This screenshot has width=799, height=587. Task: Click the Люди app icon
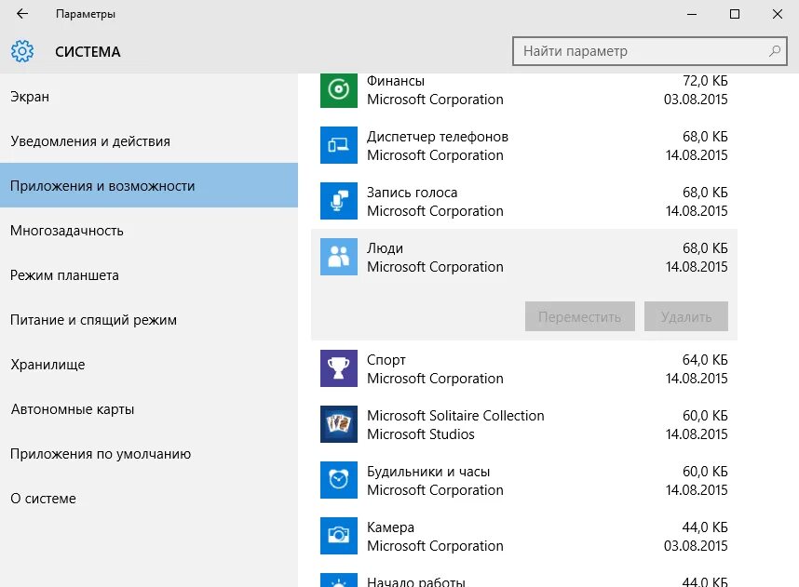(339, 257)
